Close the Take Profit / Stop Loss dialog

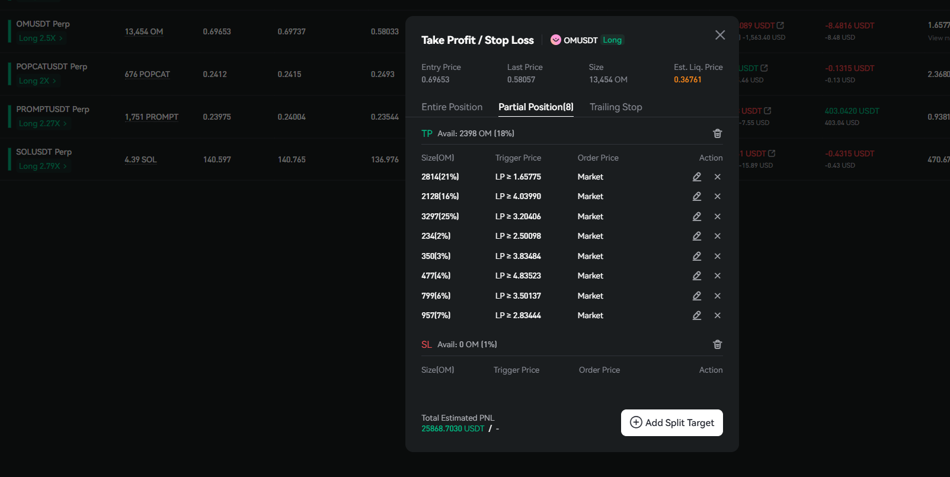pos(720,35)
